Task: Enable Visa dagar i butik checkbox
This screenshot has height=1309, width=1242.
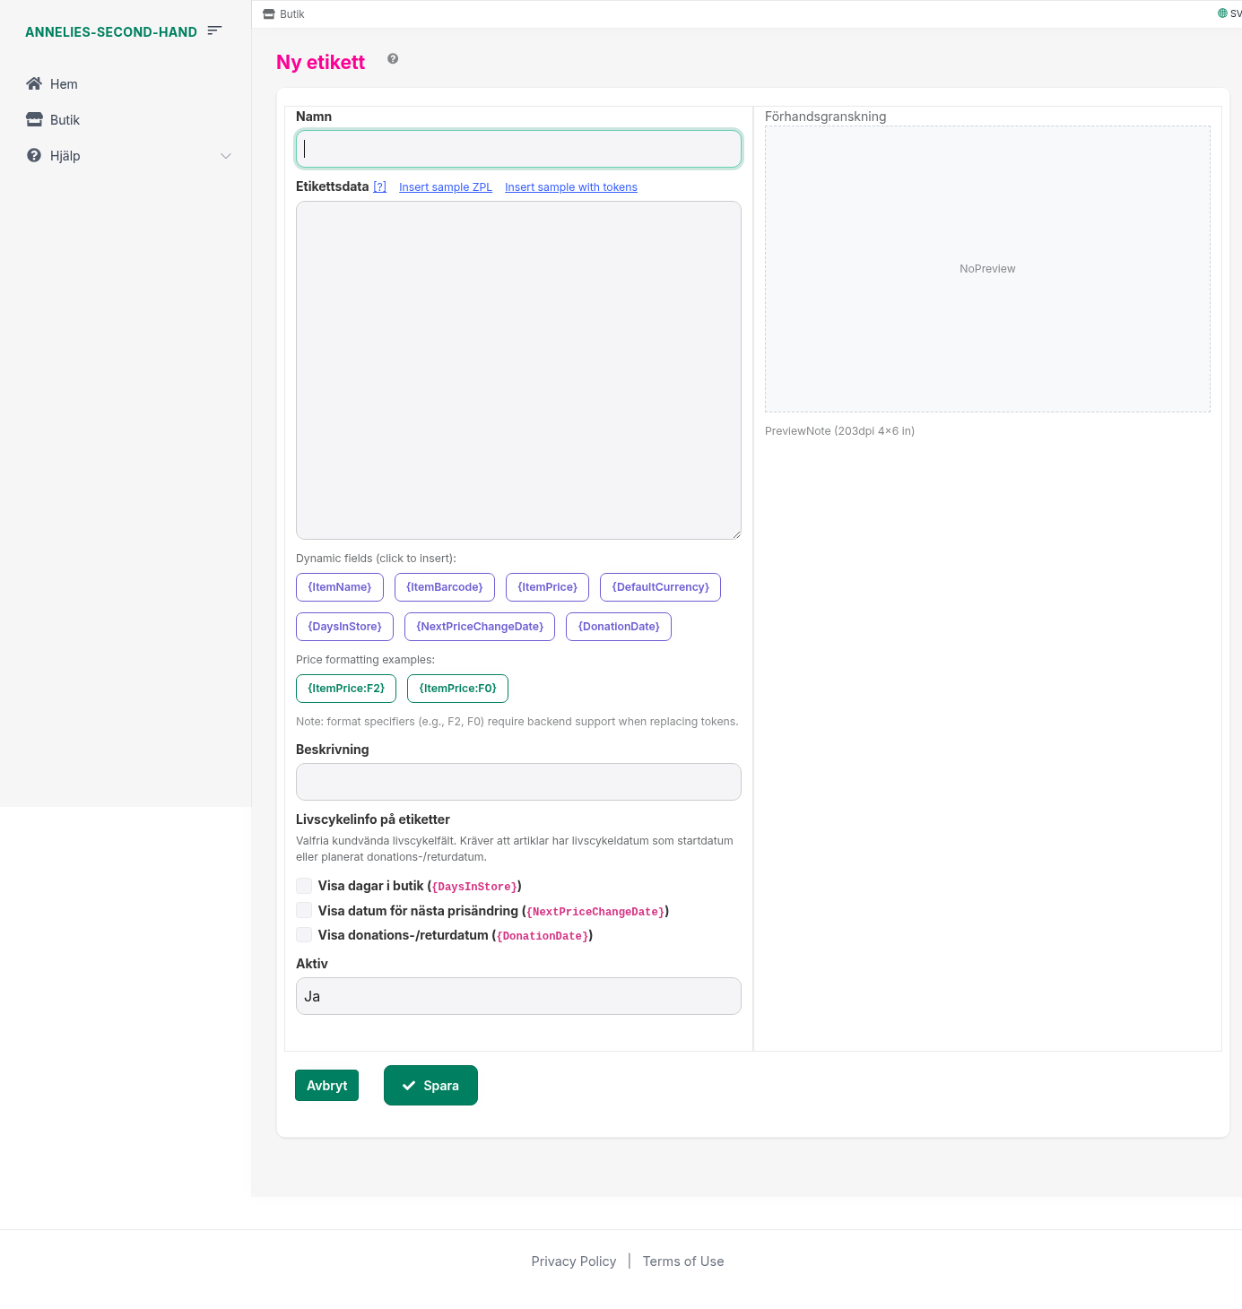Action: 304,885
